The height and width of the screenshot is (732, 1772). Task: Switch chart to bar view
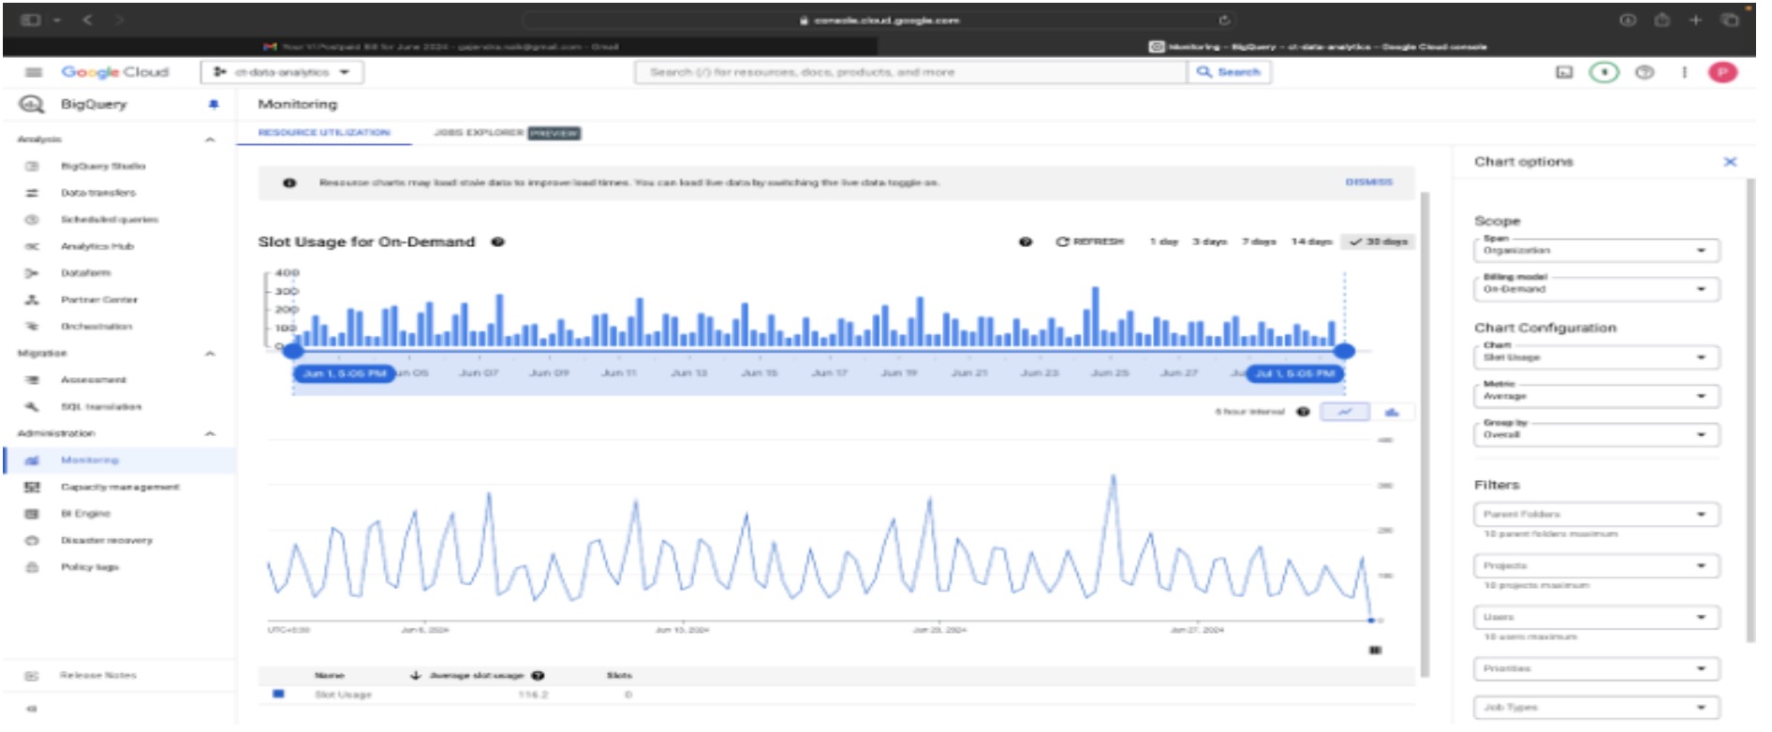click(1393, 413)
